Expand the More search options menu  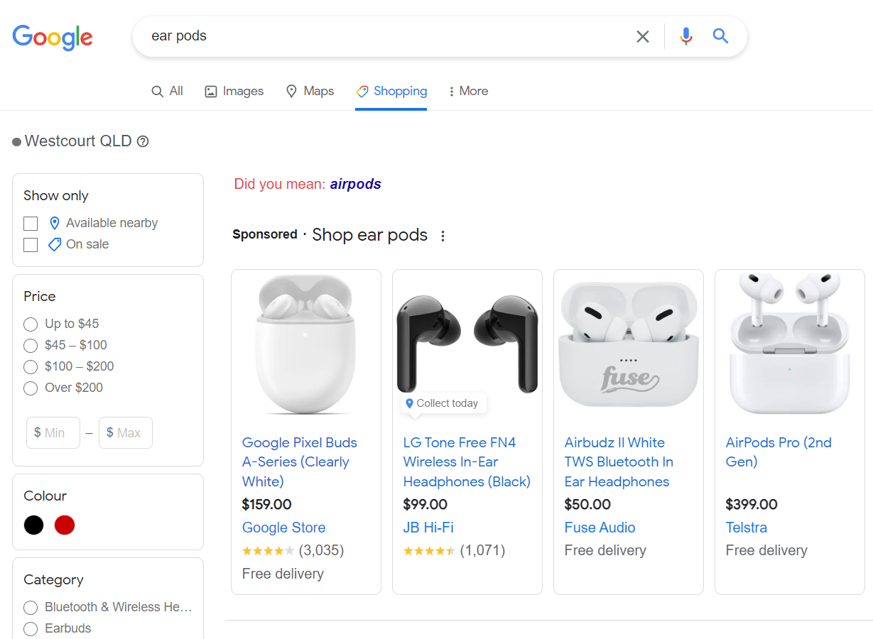click(x=468, y=92)
